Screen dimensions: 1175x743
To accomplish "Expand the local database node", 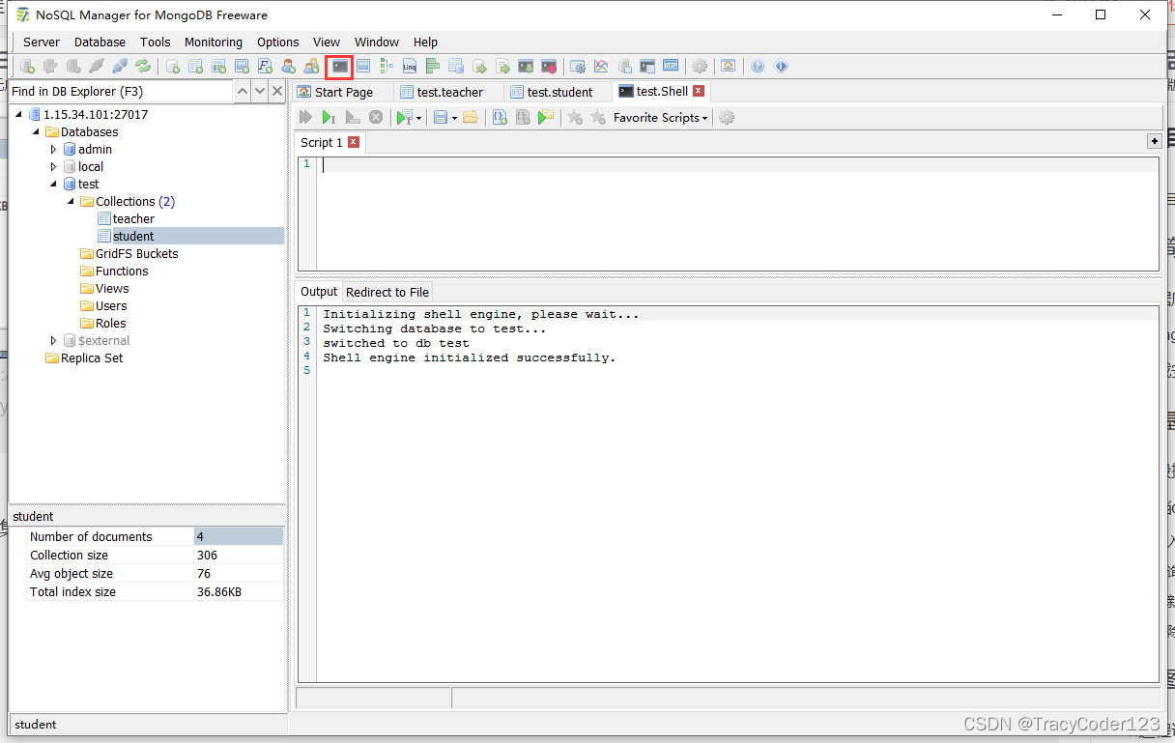I will point(54,167).
